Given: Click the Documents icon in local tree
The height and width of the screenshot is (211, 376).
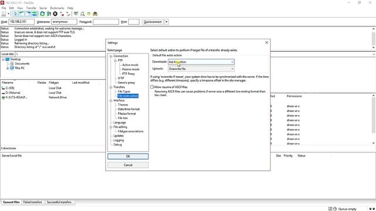Looking at the screenshot, I should click(x=12, y=64).
